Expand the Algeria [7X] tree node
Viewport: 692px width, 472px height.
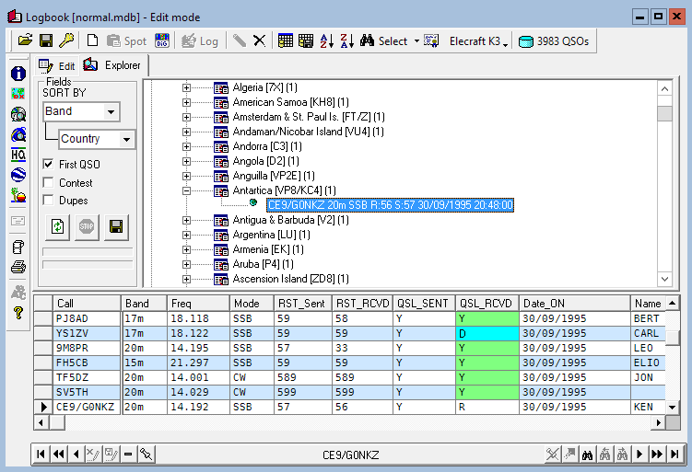(x=186, y=87)
